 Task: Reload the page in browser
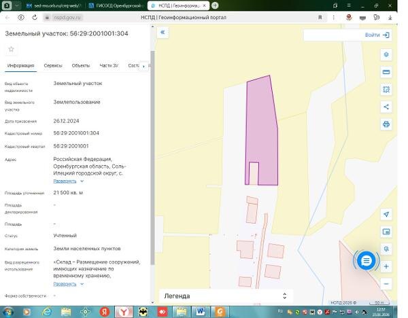tap(35, 18)
